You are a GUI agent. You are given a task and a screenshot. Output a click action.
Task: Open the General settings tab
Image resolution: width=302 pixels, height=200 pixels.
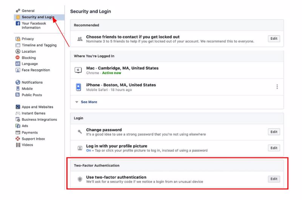[x=28, y=11]
